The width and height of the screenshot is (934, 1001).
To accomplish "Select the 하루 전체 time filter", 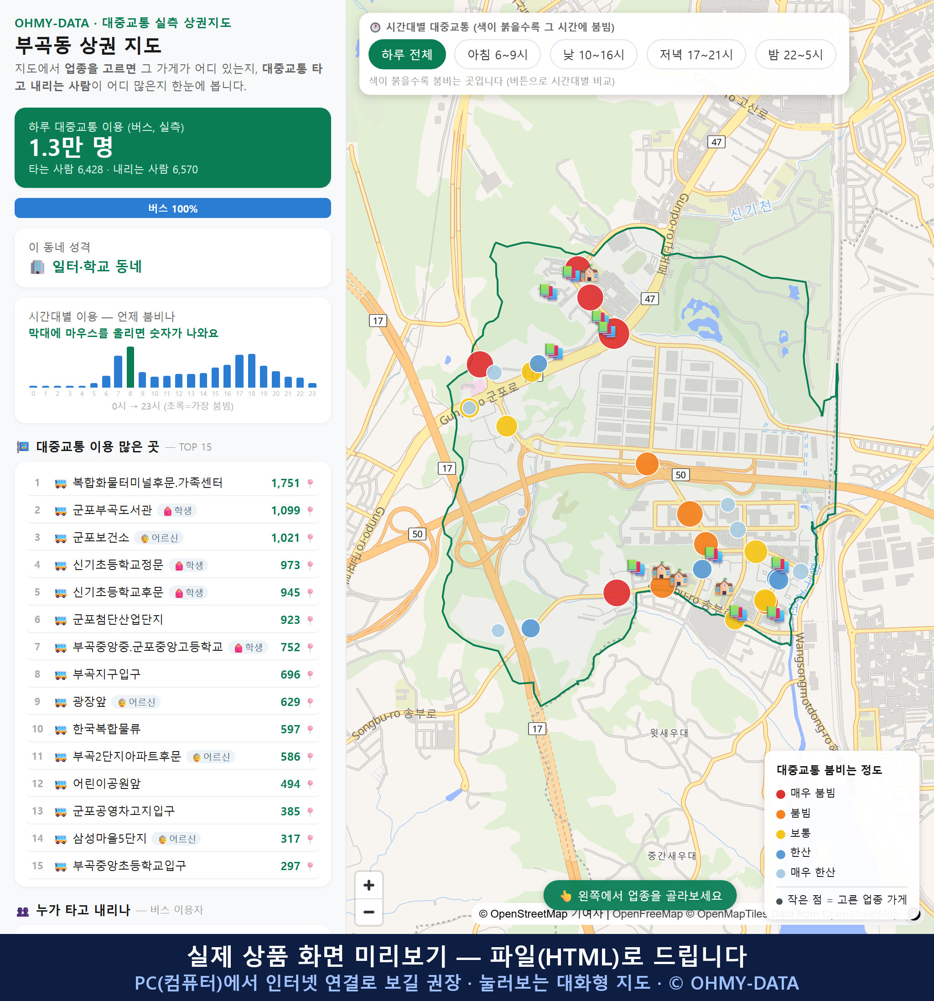I will (x=407, y=54).
